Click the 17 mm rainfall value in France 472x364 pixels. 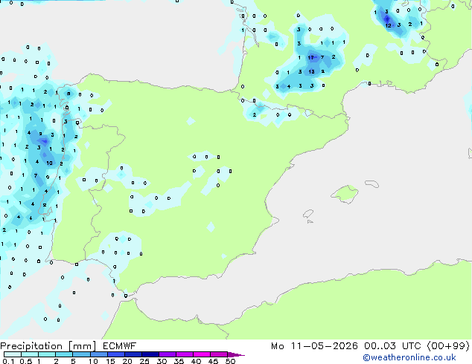[x=311, y=57]
